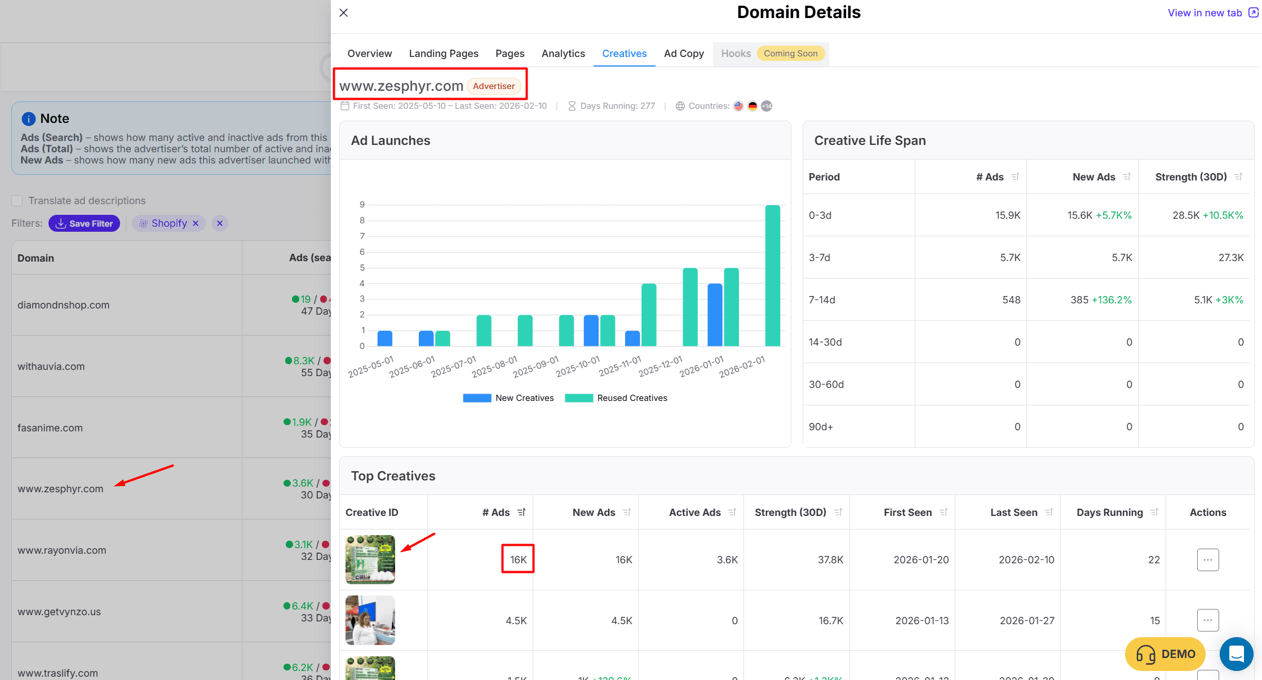
Task: Open actions menu for first creative
Action: coord(1207,560)
